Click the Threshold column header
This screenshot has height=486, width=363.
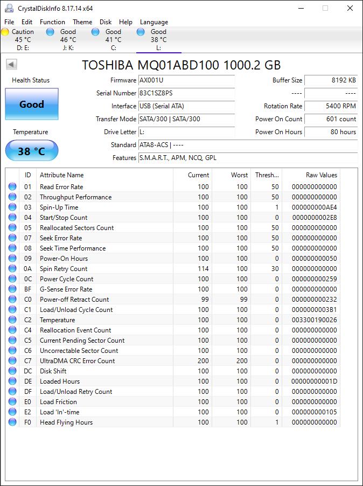tap(267, 175)
